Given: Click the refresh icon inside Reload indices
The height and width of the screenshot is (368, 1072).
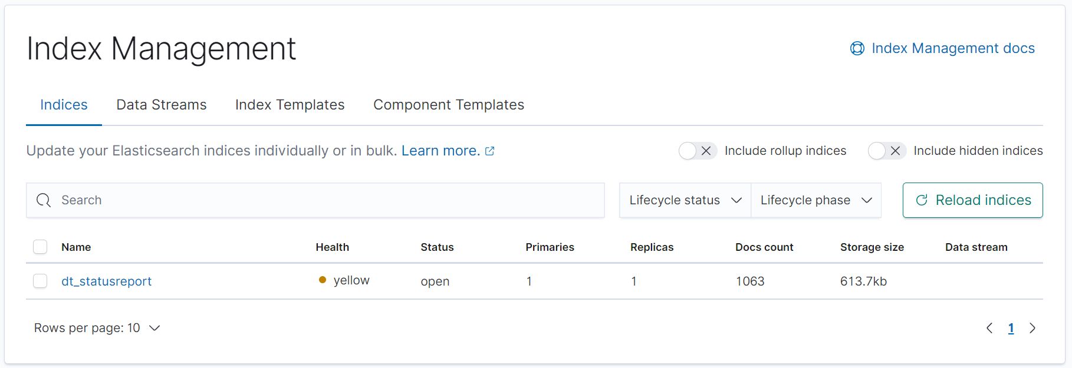Looking at the screenshot, I should 922,200.
